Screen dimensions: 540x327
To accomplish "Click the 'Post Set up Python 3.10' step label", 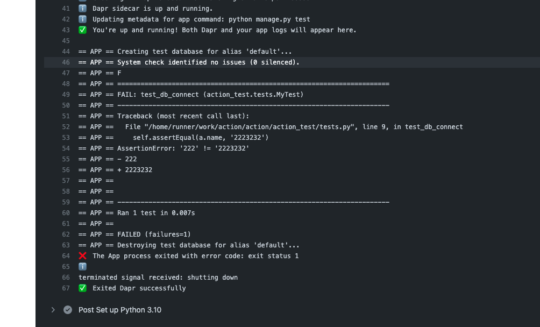I will (x=119, y=310).
